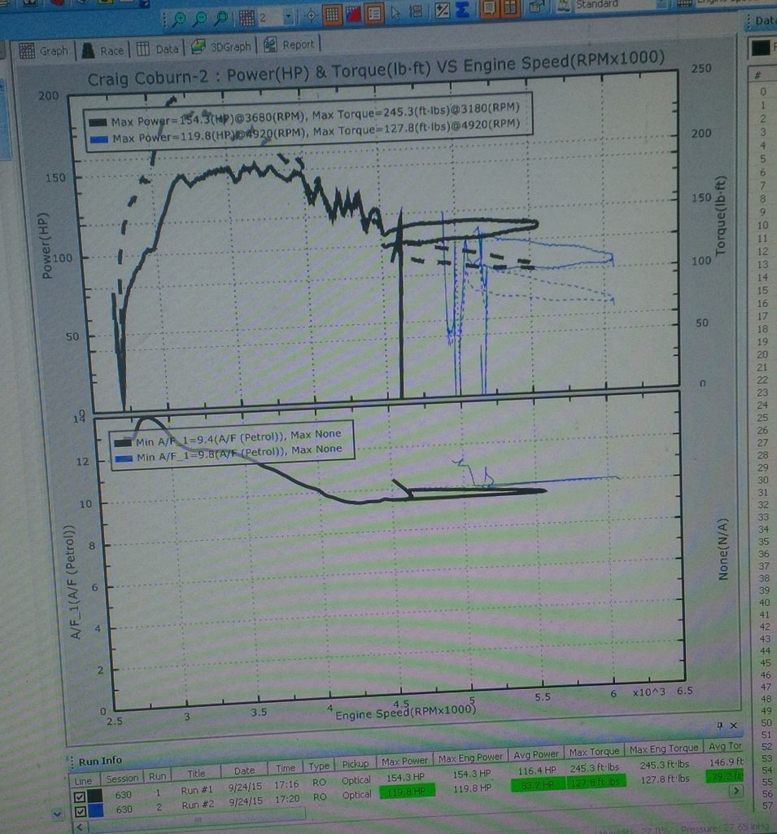This screenshot has height=834, width=777.
Task: Close the Run Info panel
Action: point(734,725)
